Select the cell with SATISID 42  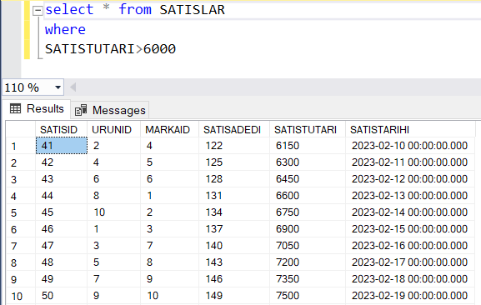point(62,162)
